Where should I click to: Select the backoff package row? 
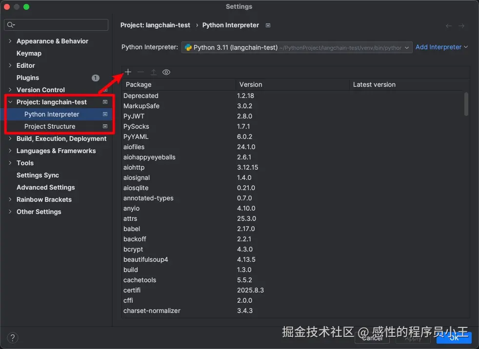pos(293,239)
